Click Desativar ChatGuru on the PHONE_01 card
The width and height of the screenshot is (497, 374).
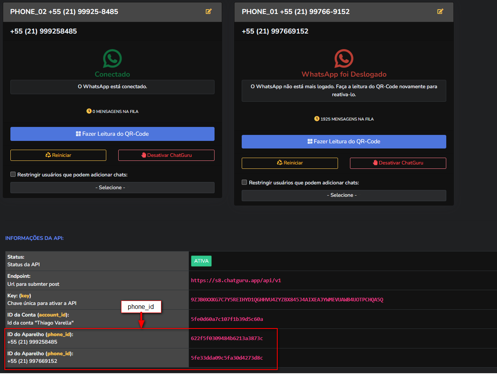tap(398, 163)
